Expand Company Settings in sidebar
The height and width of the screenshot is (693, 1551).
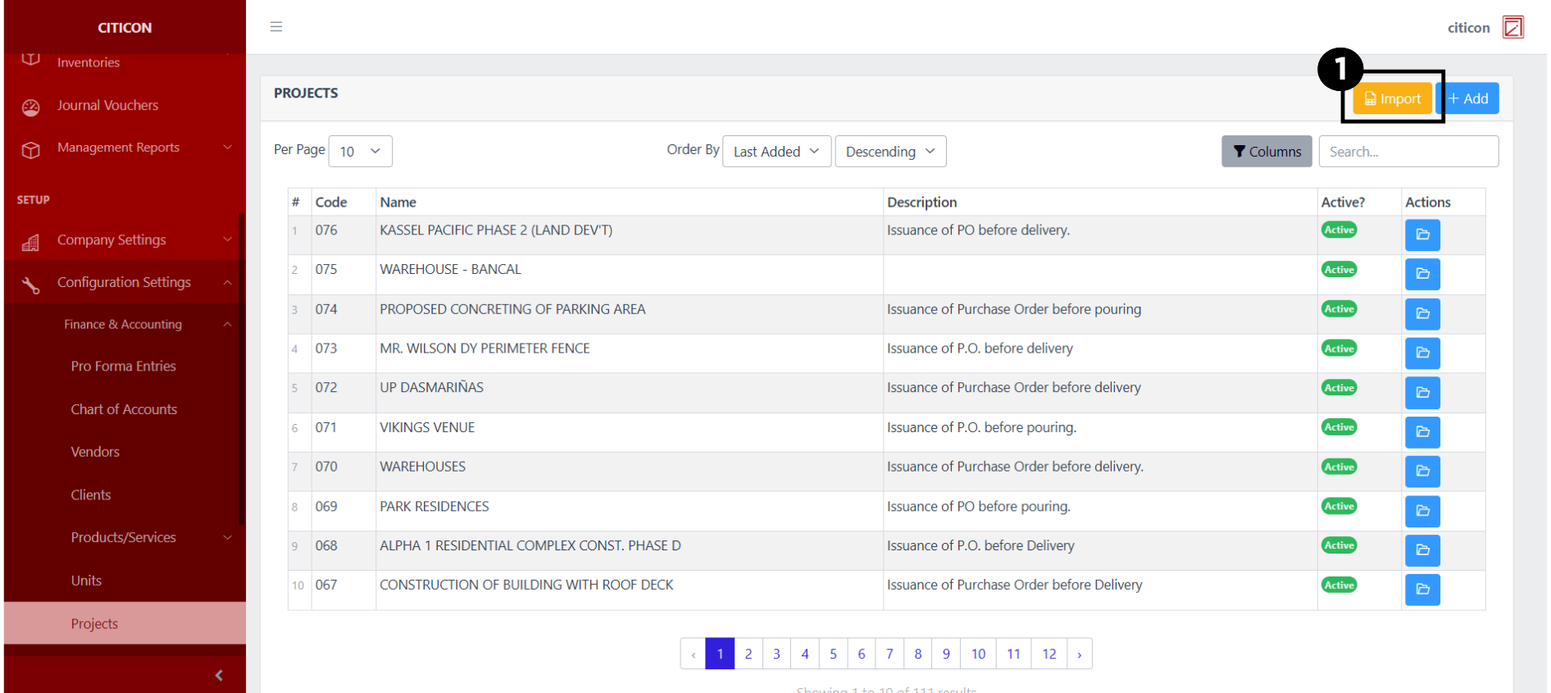click(123, 240)
